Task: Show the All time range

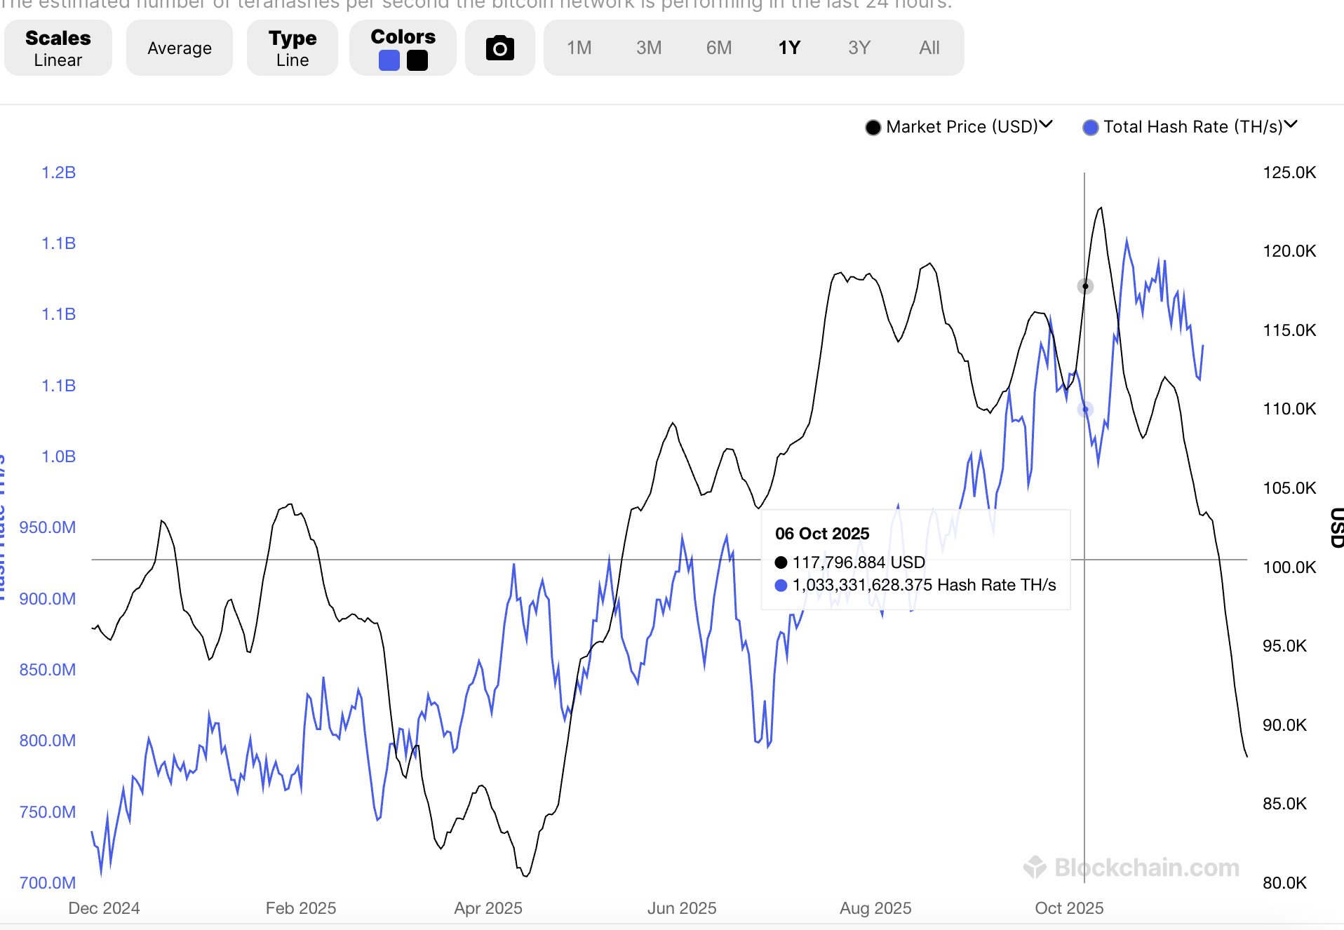Action: [929, 48]
